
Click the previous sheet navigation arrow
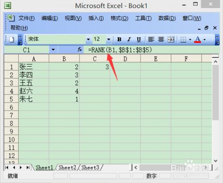coord(14,167)
